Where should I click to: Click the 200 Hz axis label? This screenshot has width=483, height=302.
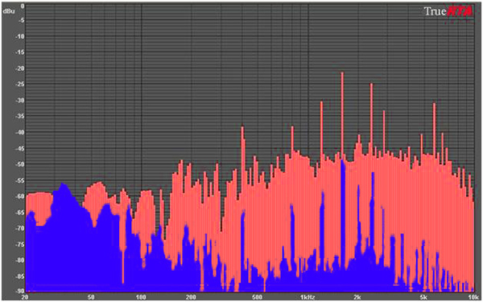pyautogui.click(x=191, y=297)
